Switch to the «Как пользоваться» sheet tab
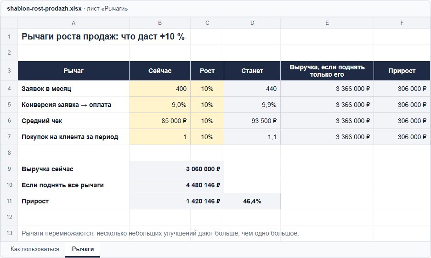This screenshot has width=431, height=258. tap(34, 249)
